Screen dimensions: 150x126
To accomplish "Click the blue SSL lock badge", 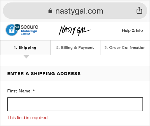I will [x=10, y=30].
